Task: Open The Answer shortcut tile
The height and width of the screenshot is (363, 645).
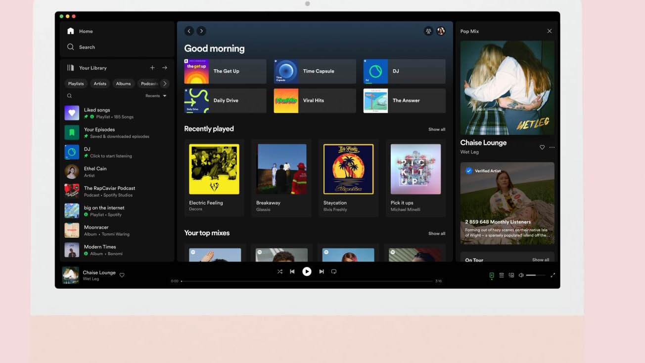Action: point(405,101)
